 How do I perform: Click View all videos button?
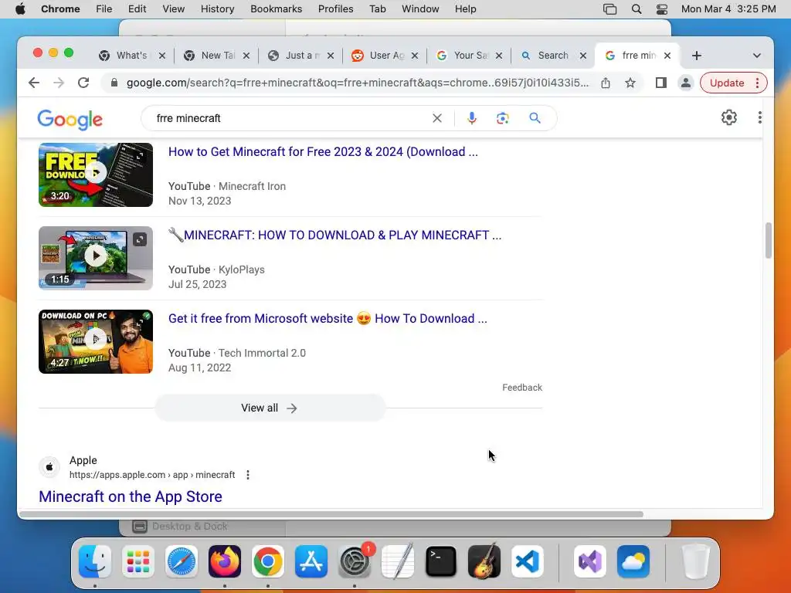270,408
